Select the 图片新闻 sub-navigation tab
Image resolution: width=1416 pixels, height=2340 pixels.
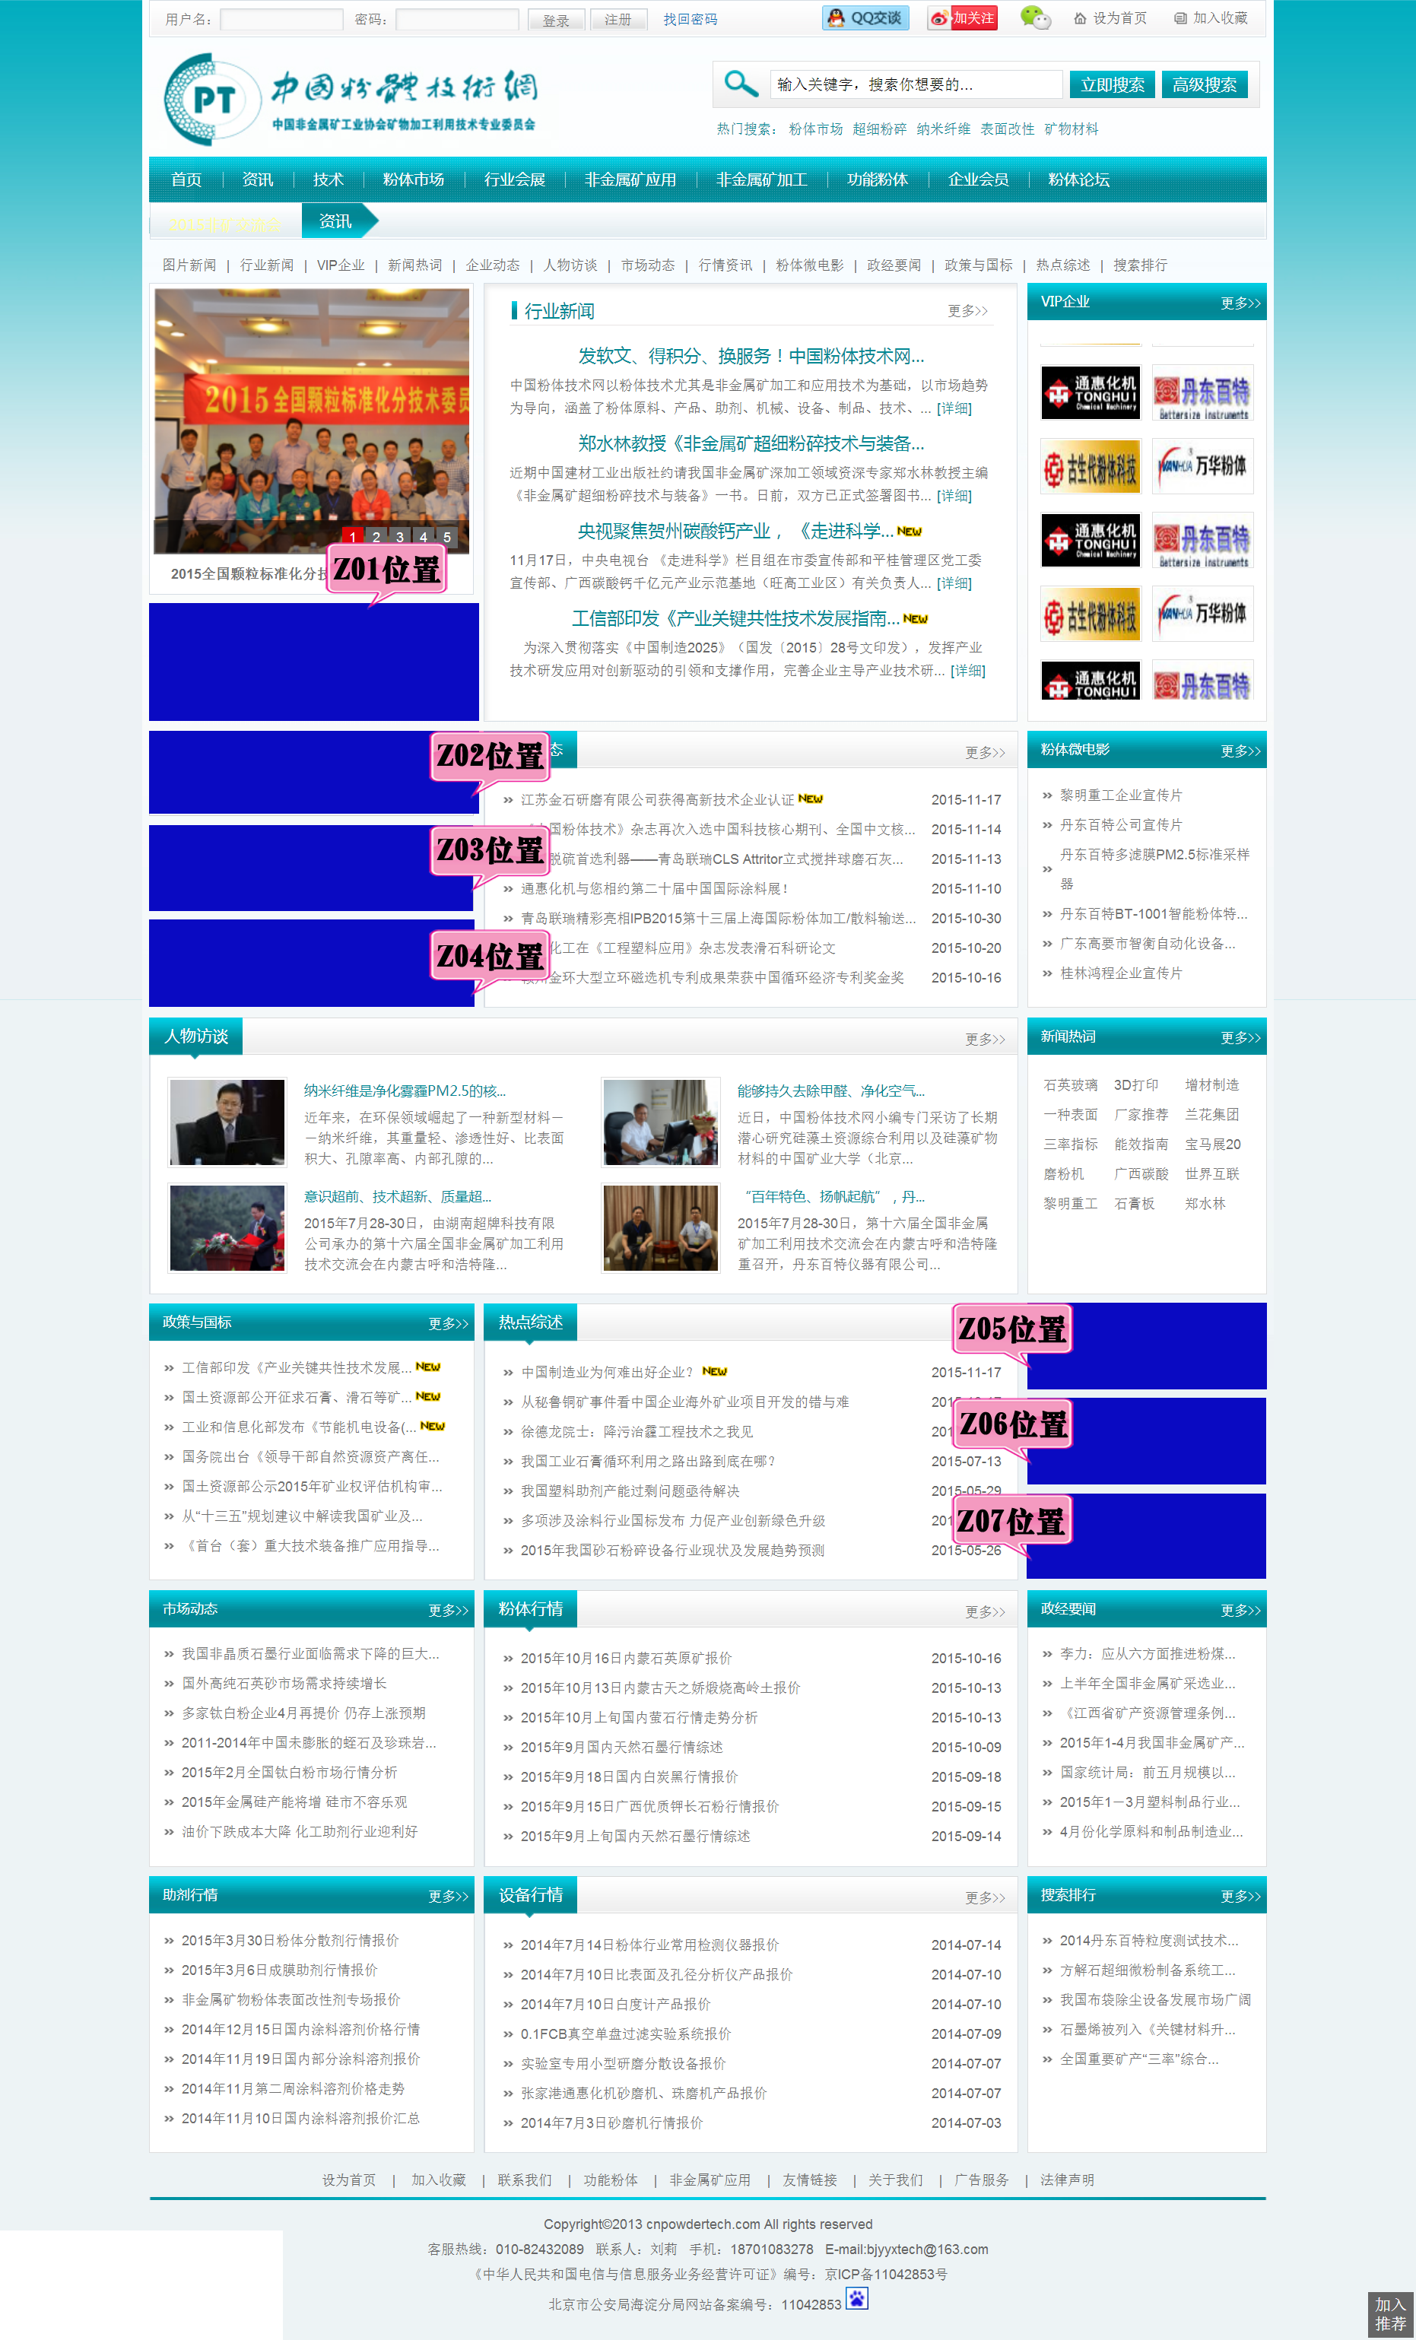point(189,265)
